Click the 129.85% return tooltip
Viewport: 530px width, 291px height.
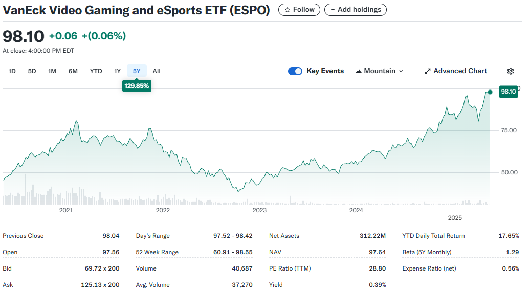point(137,86)
